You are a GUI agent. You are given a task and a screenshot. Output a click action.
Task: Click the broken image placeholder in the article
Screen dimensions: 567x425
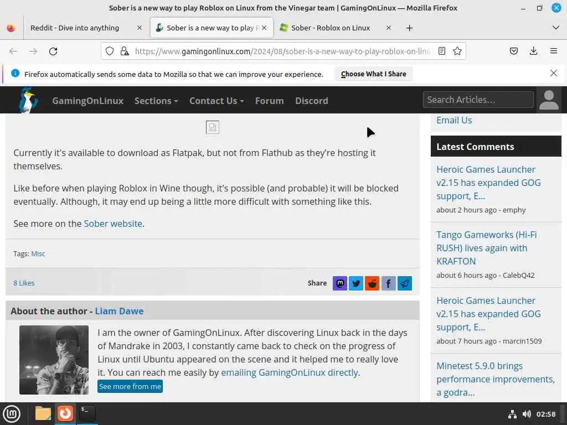click(212, 127)
